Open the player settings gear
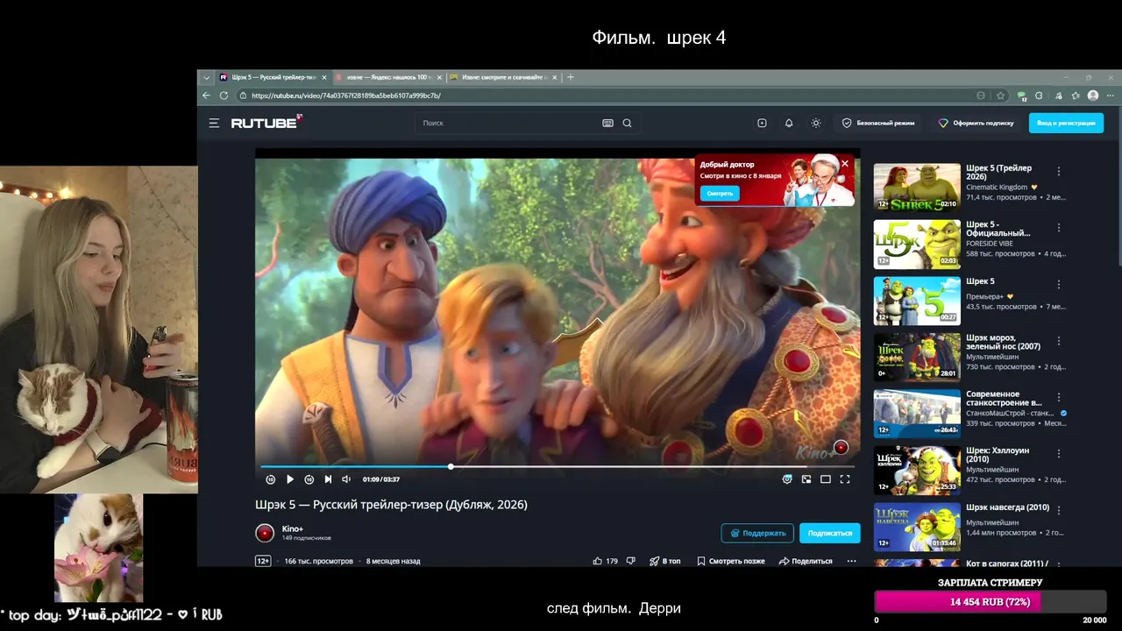 pyautogui.click(x=787, y=479)
